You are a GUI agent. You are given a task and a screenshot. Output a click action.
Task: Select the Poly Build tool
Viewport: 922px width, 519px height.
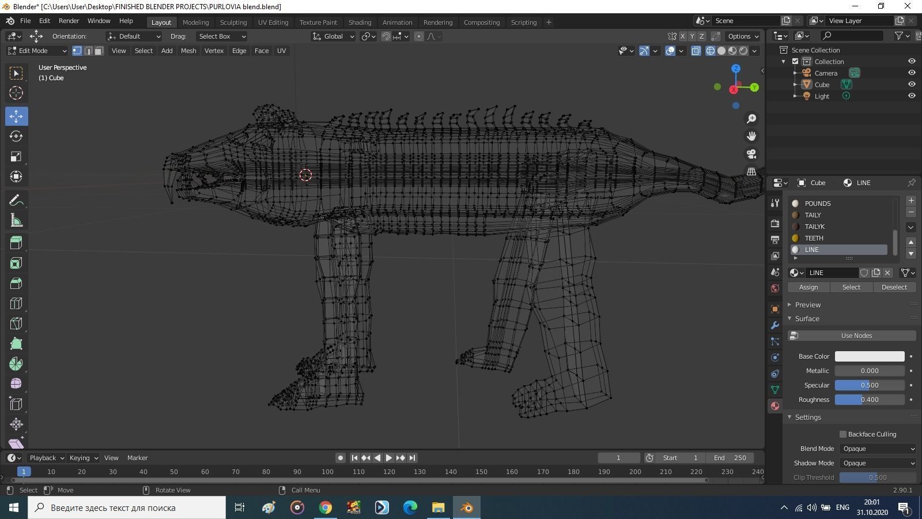click(x=16, y=344)
